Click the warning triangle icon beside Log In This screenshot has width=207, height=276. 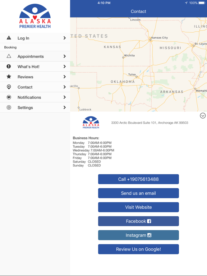(x=9, y=38)
